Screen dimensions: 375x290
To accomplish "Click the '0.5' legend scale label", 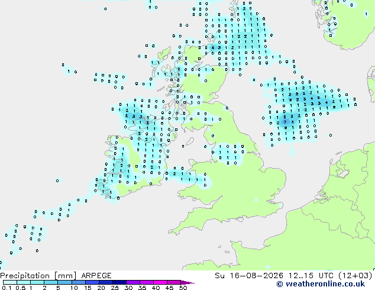I will tap(21, 288).
